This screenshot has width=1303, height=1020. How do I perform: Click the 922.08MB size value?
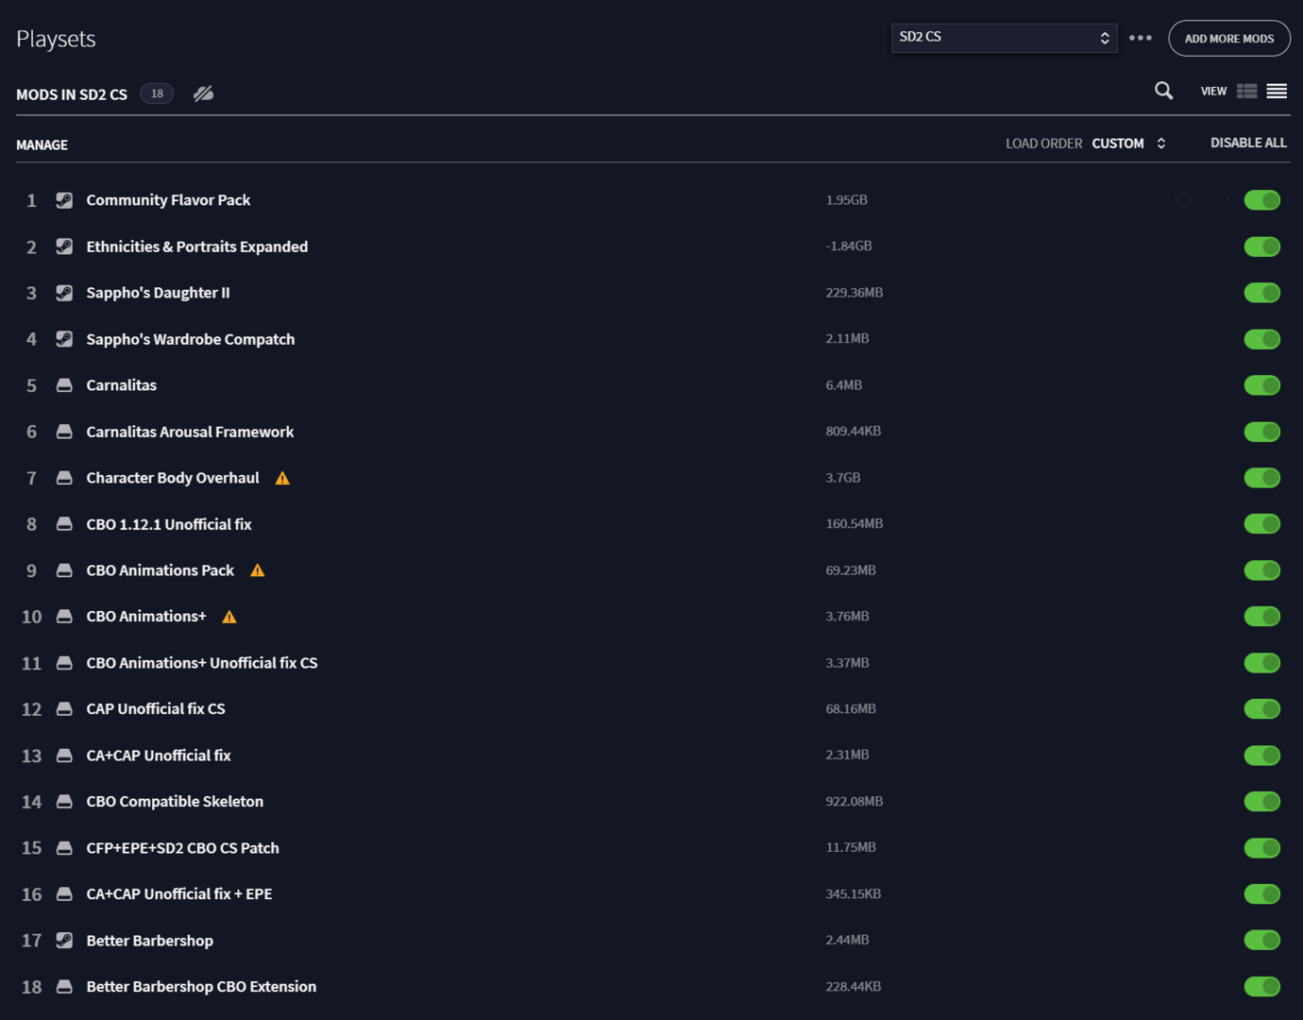(855, 802)
